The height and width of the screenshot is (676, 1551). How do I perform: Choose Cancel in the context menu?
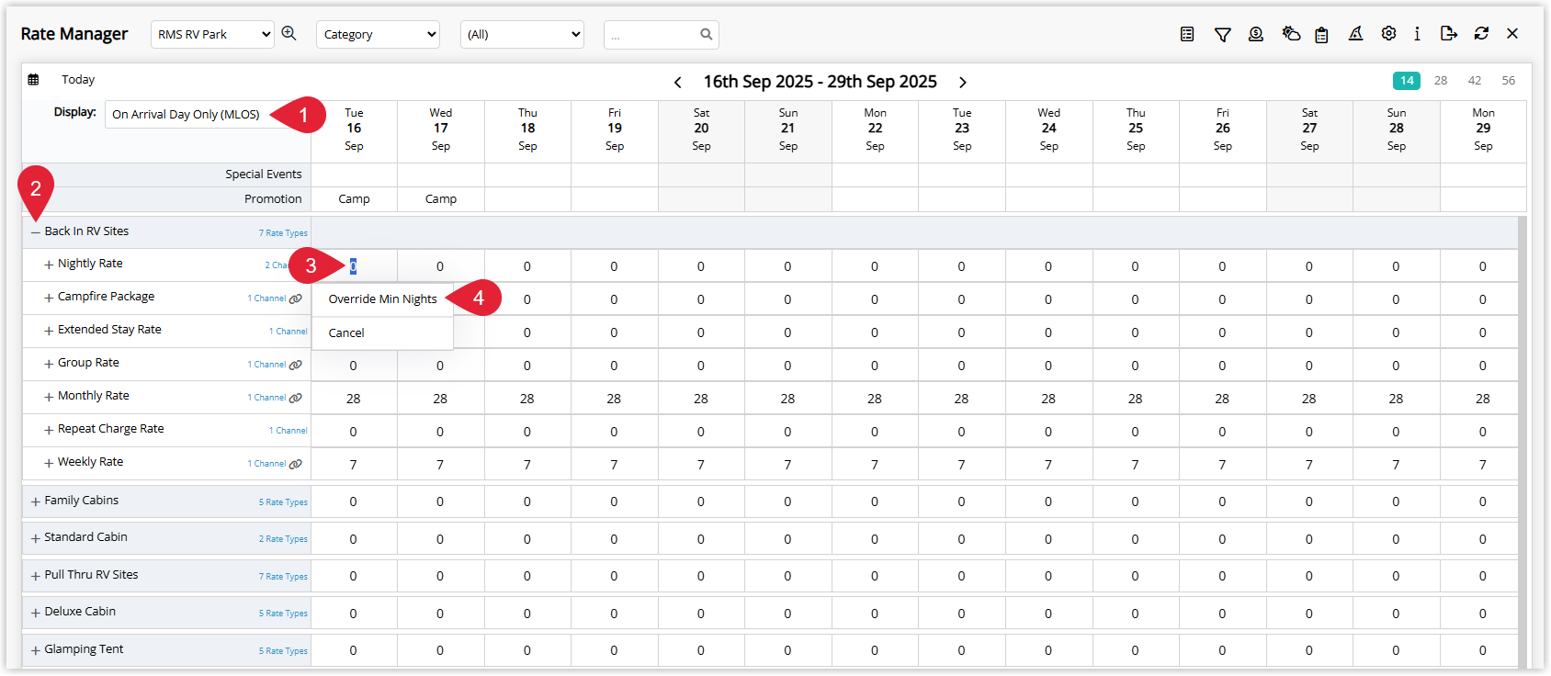point(383,333)
